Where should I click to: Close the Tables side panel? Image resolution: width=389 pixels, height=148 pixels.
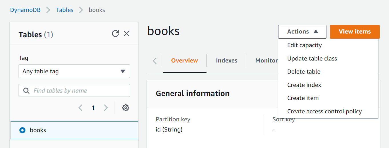pos(127,34)
